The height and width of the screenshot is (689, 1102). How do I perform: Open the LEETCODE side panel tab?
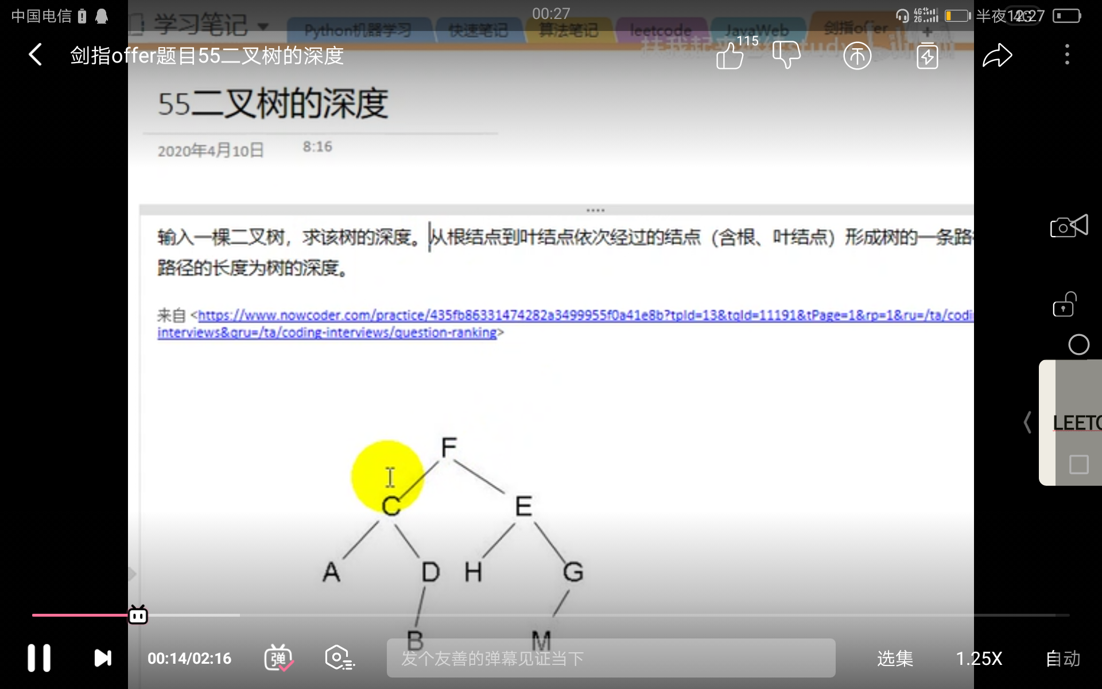pyautogui.click(x=1076, y=423)
